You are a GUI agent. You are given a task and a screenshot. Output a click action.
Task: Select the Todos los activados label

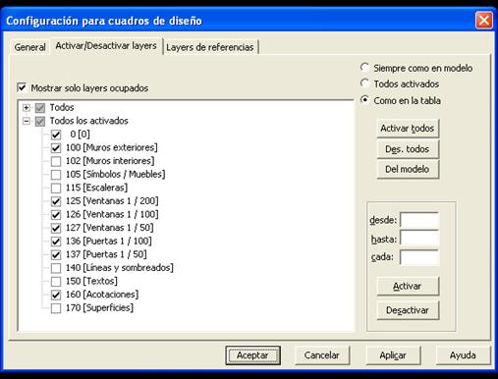pyautogui.click(x=89, y=121)
